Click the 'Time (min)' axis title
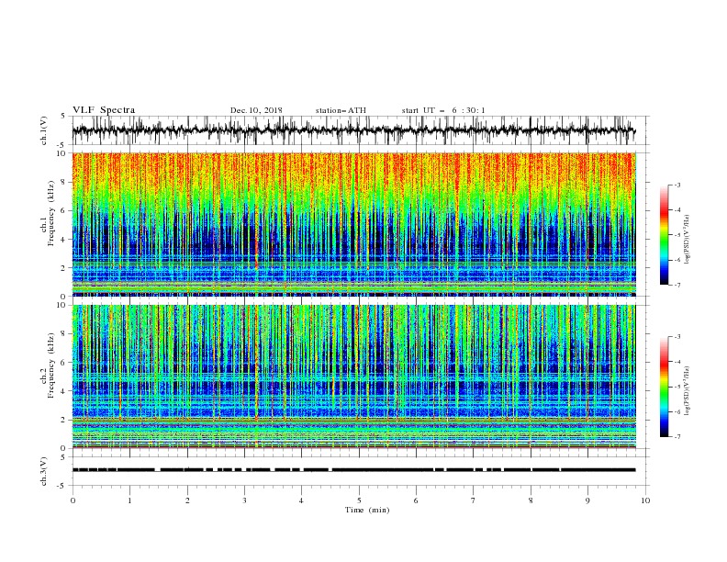Viewport: 727px width, 562px height. click(367, 510)
